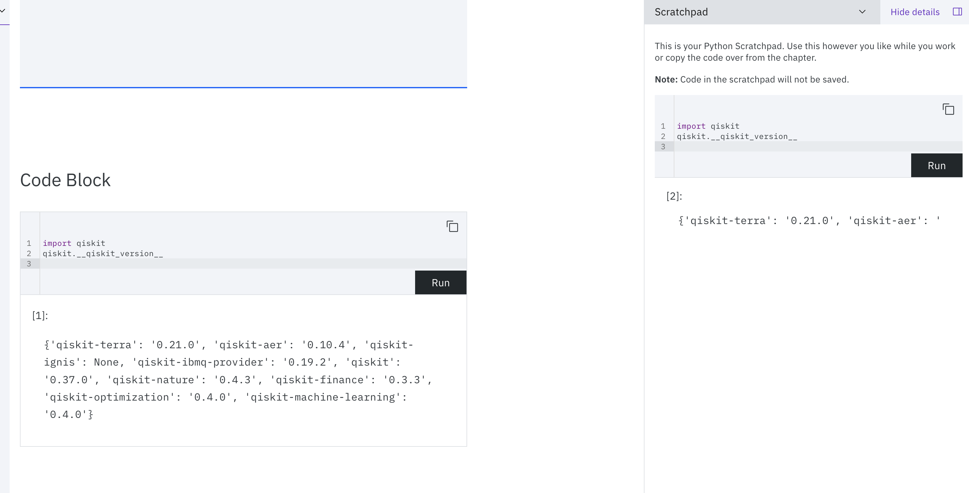Screen dimensions: 969x493
Task: Click the import qiskit statement in the Code Block
Action: point(74,243)
